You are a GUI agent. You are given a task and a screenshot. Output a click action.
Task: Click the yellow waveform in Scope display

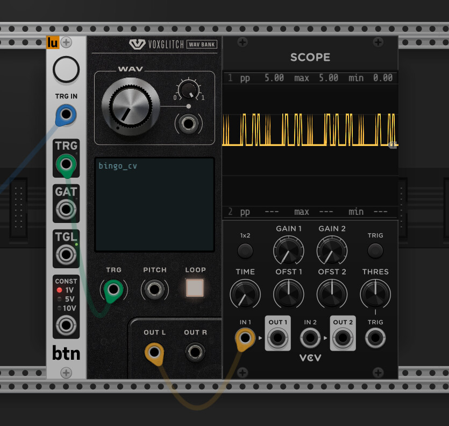pyautogui.click(x=310, y=130)
